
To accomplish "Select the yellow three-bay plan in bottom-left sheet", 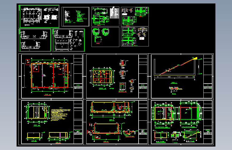I will click(37, 112).
